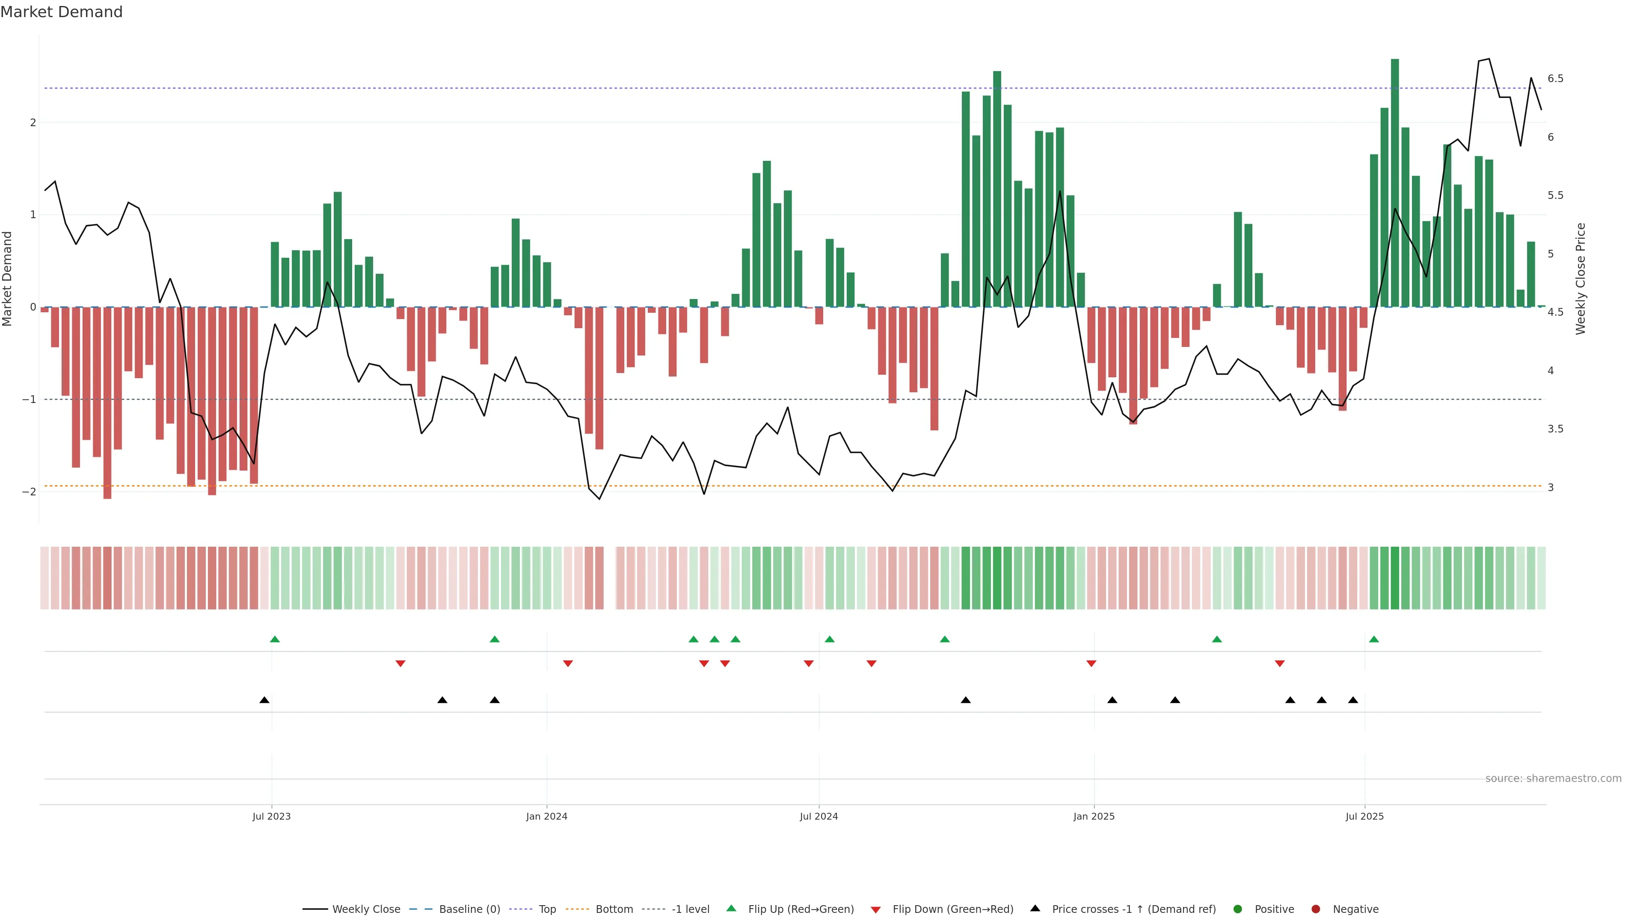Click the first heatmap strip cell at left
This screenshot has height=924, width=1643.
click(44, 578)
